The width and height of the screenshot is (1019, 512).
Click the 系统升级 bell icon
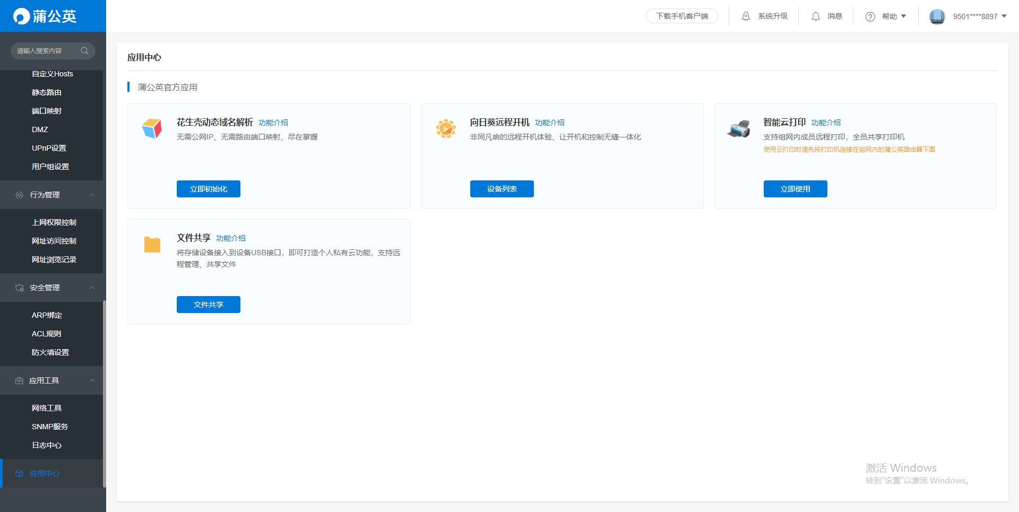coord(746,16)
